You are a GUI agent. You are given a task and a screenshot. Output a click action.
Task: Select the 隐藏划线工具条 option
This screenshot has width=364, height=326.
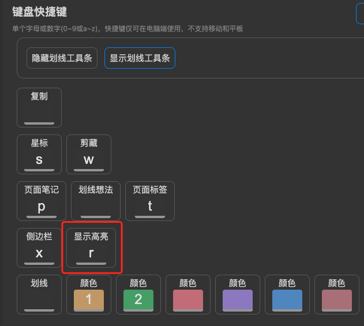(x=62, y=58)
